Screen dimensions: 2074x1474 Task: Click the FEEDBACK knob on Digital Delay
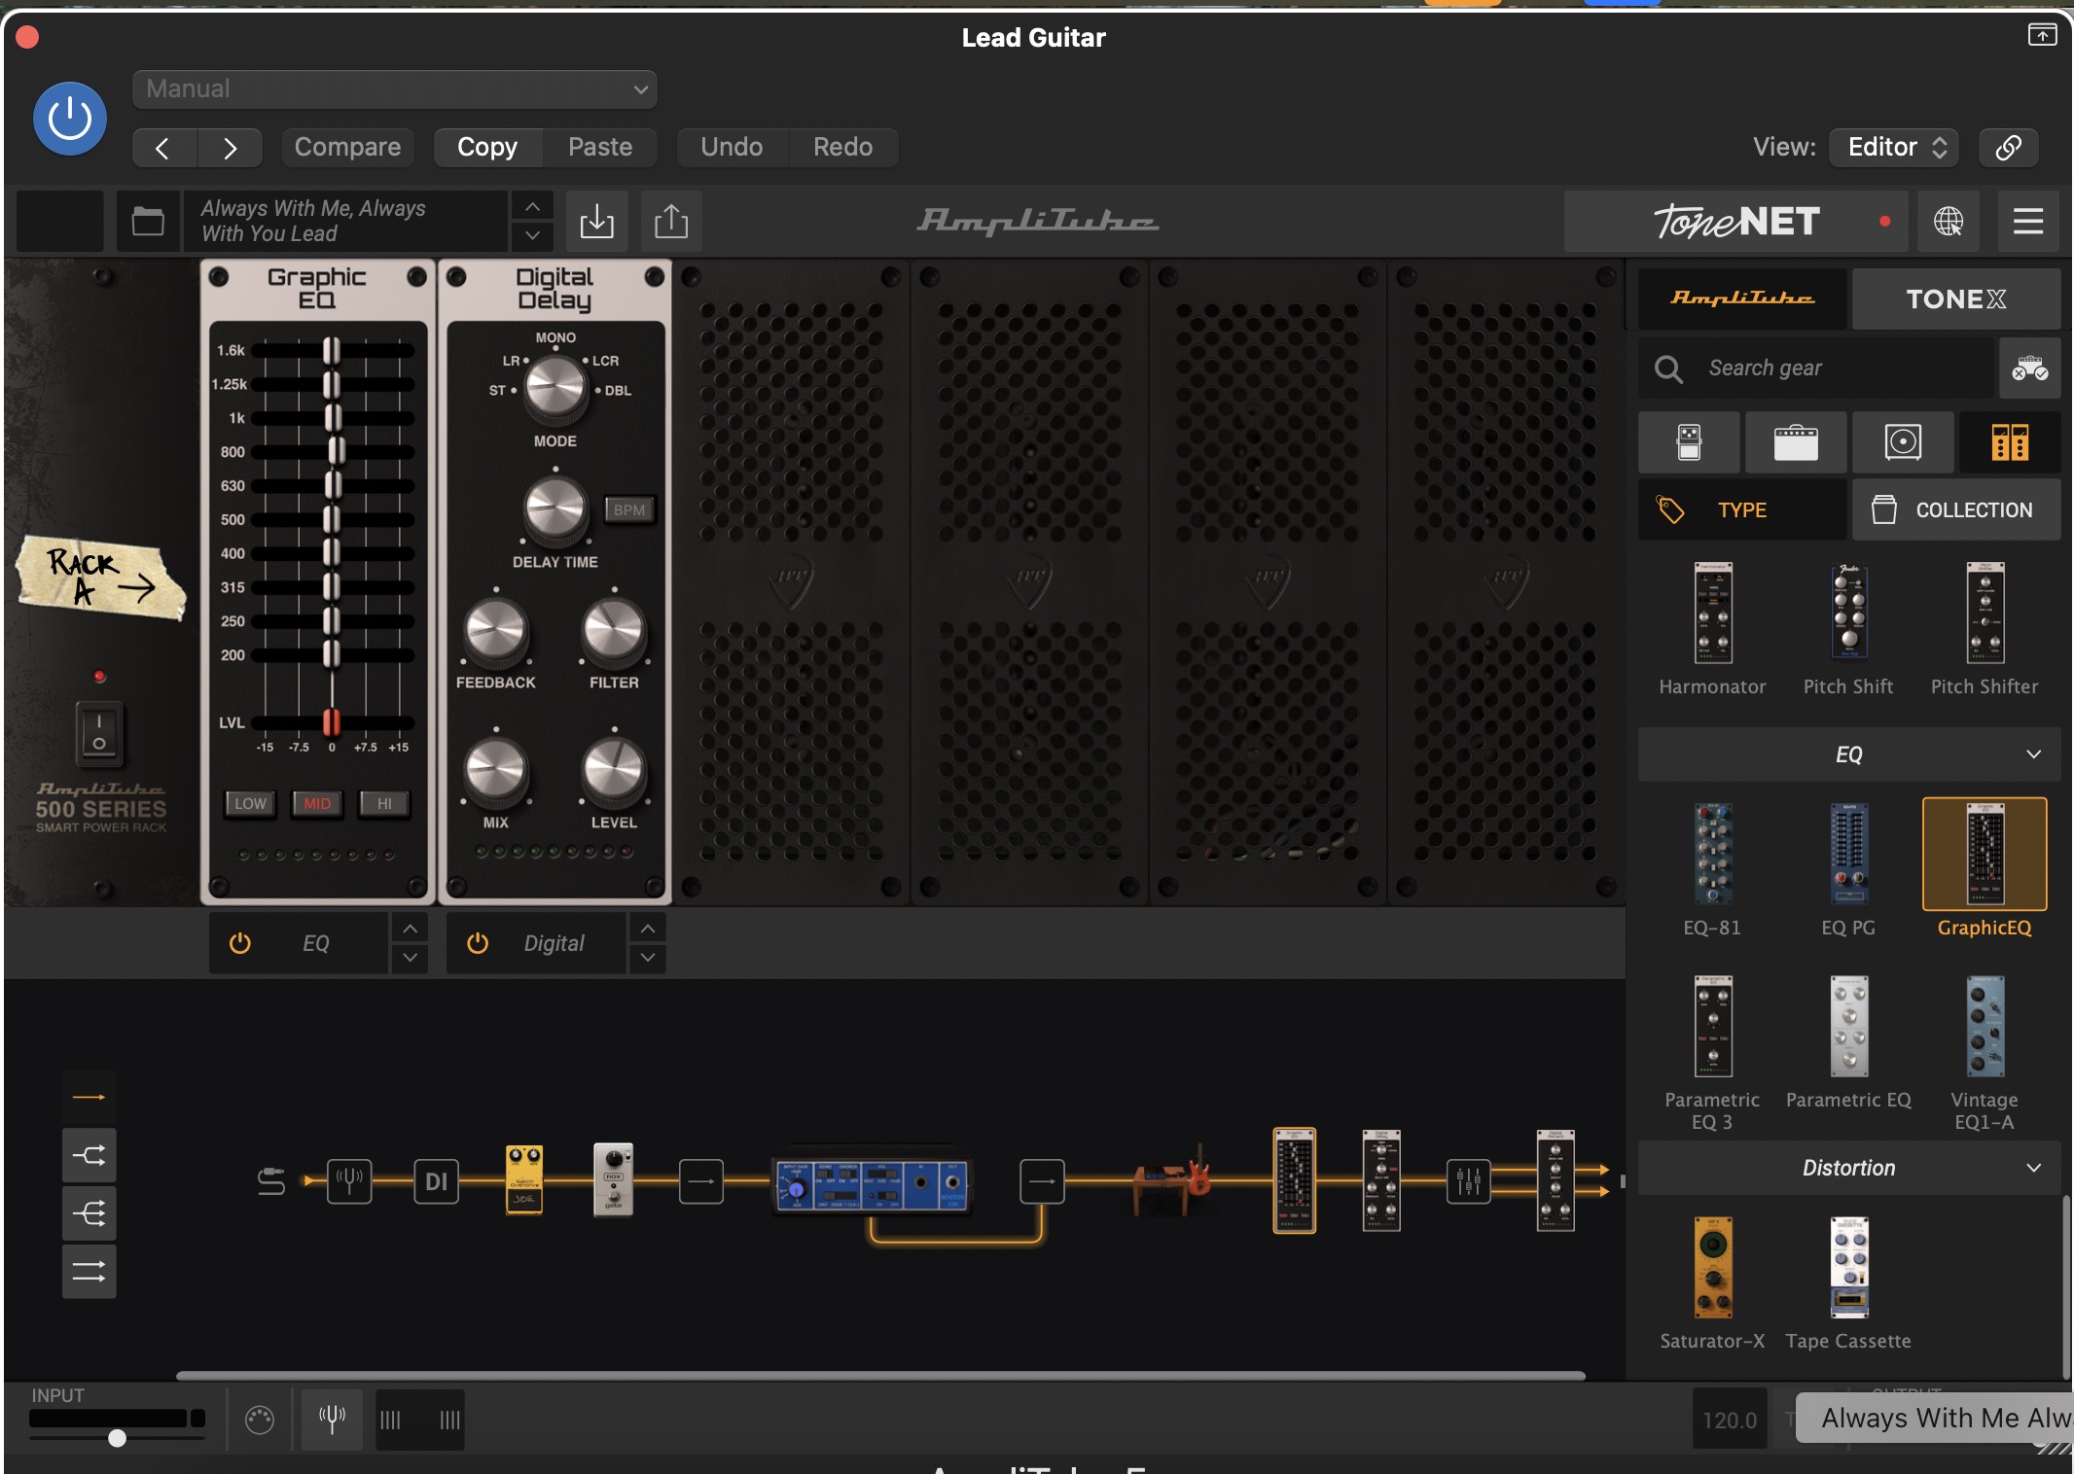coord(495,630)
